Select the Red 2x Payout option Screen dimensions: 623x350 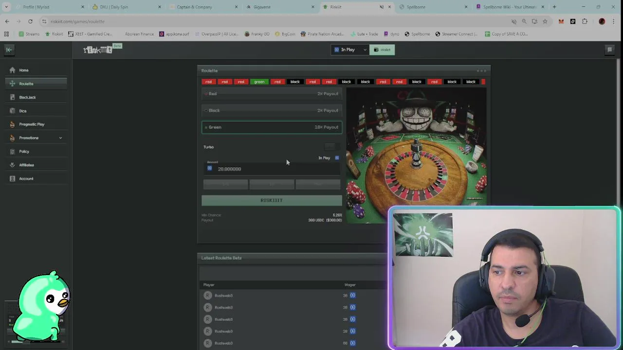(x=272, y=94)
